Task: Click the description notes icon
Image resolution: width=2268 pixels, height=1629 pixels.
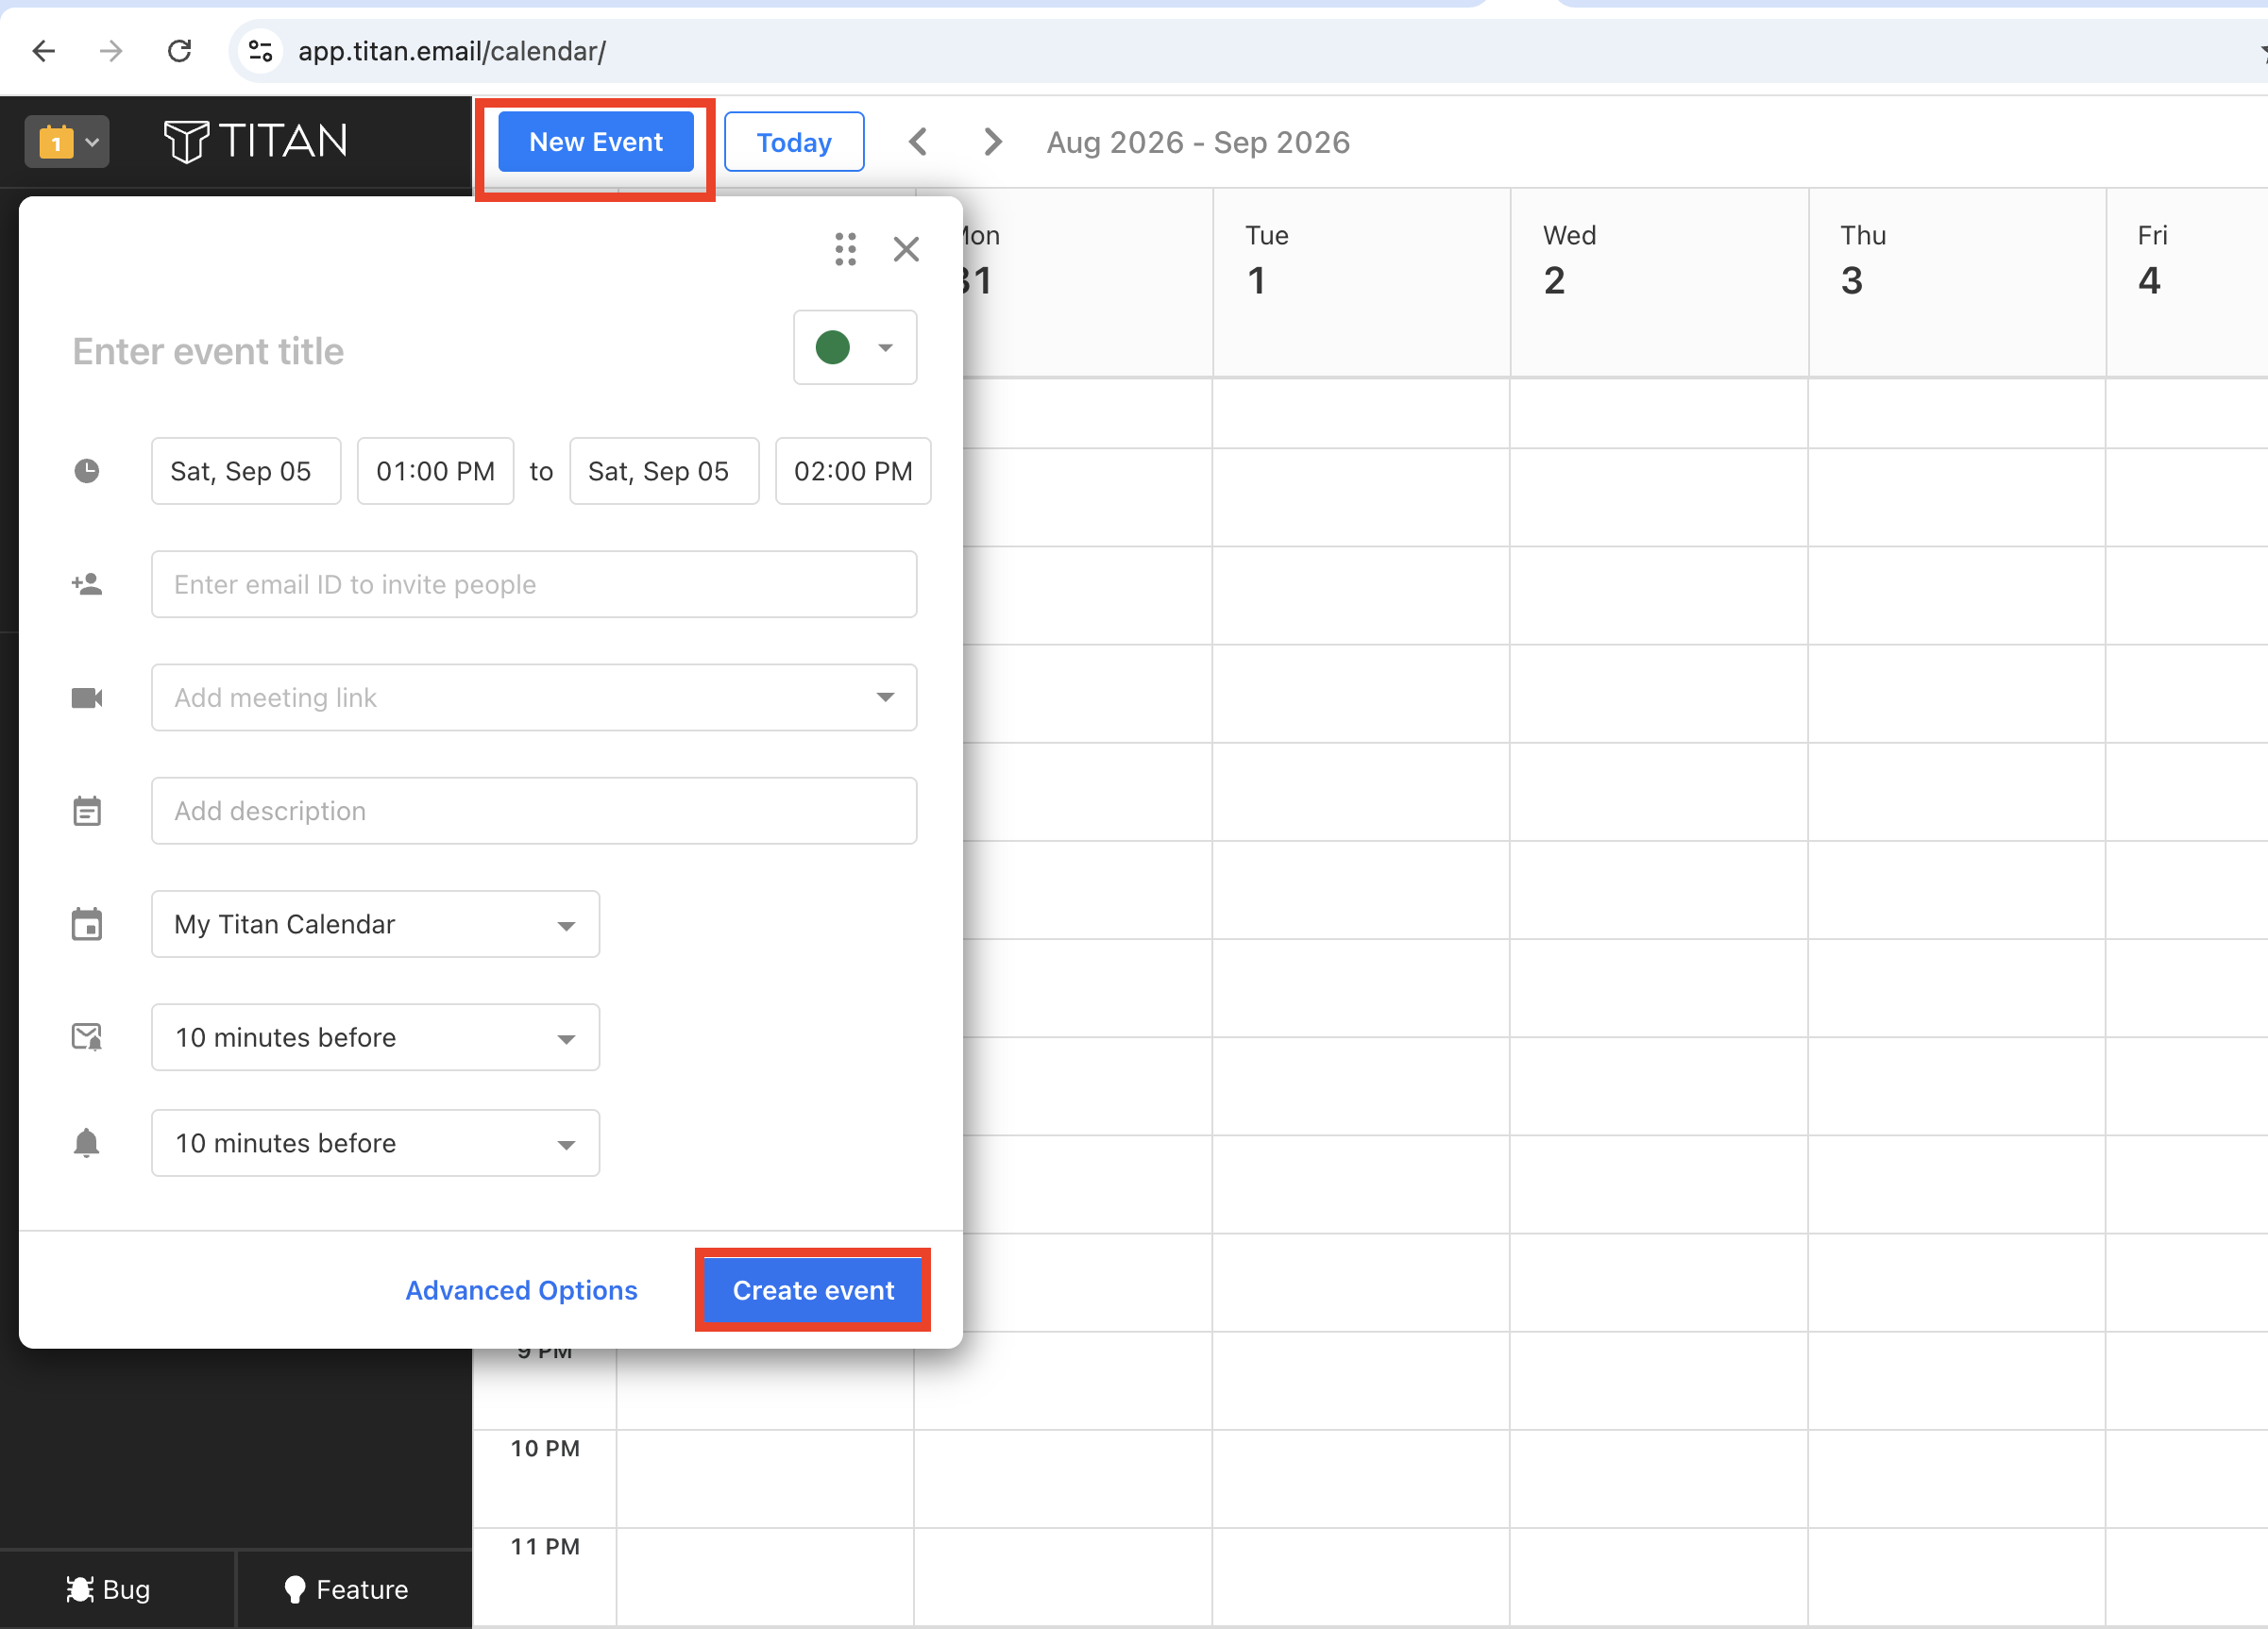Action: tap(87, 811)
